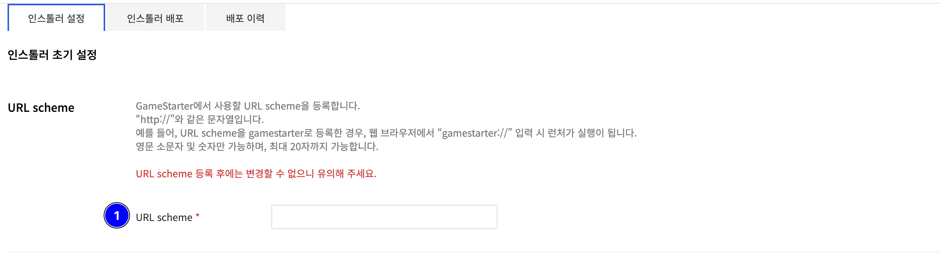This screenshot has width=940, height=253.
Task: Click the bold URL scheme section title
Action: point(41,108)
